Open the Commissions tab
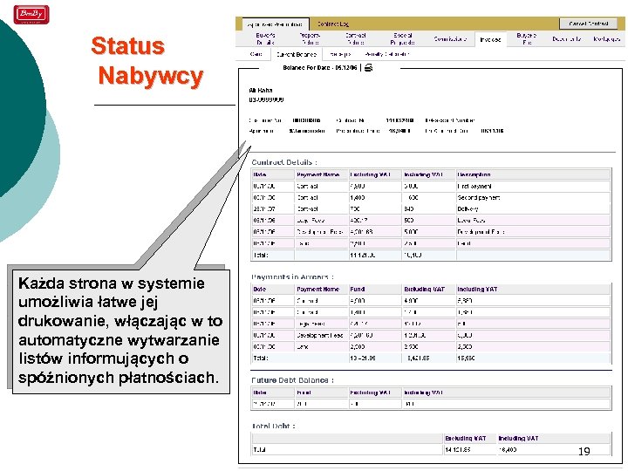This screenshot has width=628, height=471. coord(450,39)
